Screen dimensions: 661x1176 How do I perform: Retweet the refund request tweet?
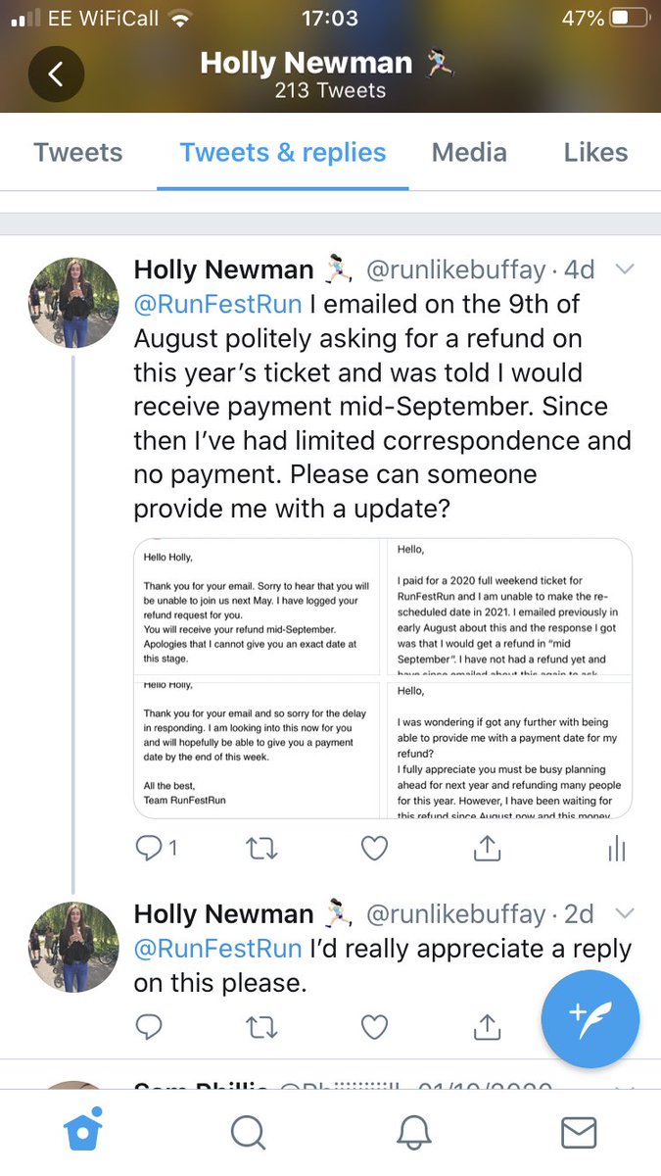[x=261, y=849]
